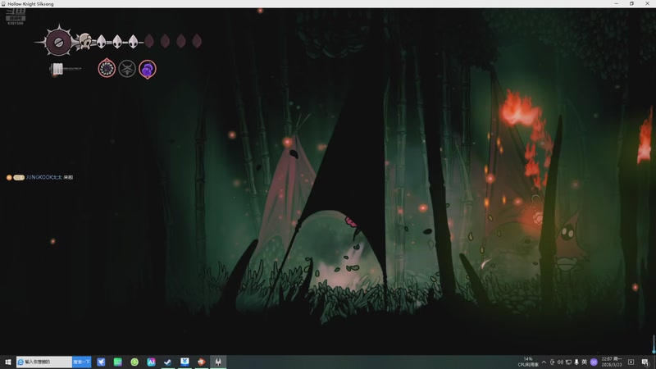Open the blue bird app on taskbar
The height and width of the screenshot is (369, 656).
click(101, 362)
